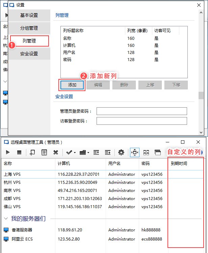
Task: Click the add new connection toolbar icon
Action: pyautogui.click(x=32, y=152)
